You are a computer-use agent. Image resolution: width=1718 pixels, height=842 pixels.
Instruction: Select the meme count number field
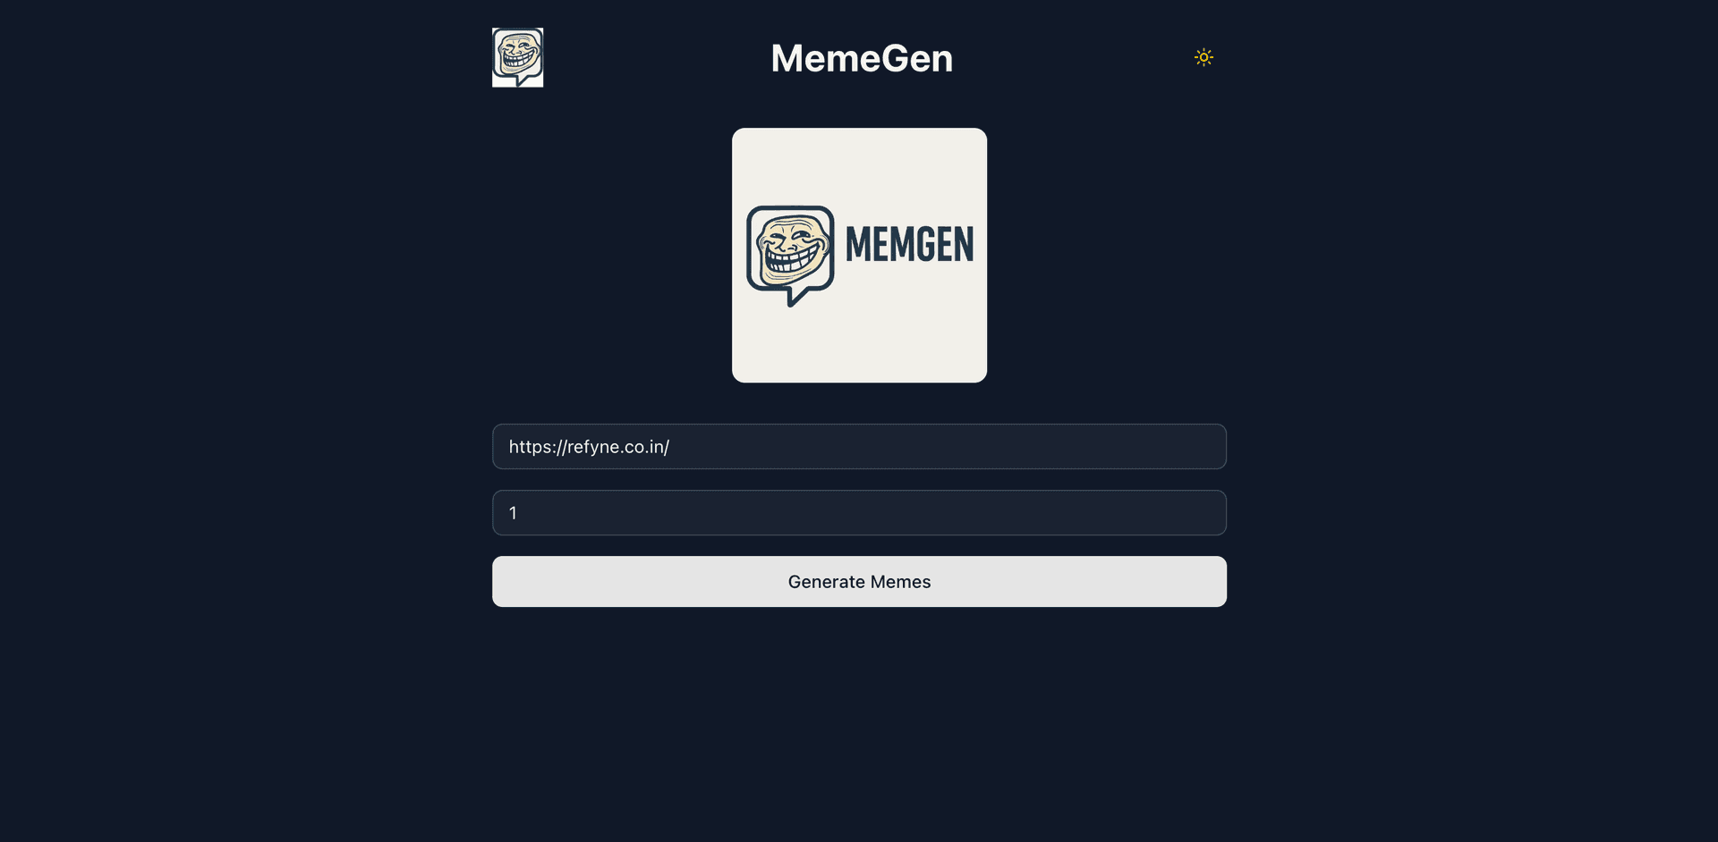(859, 513)
